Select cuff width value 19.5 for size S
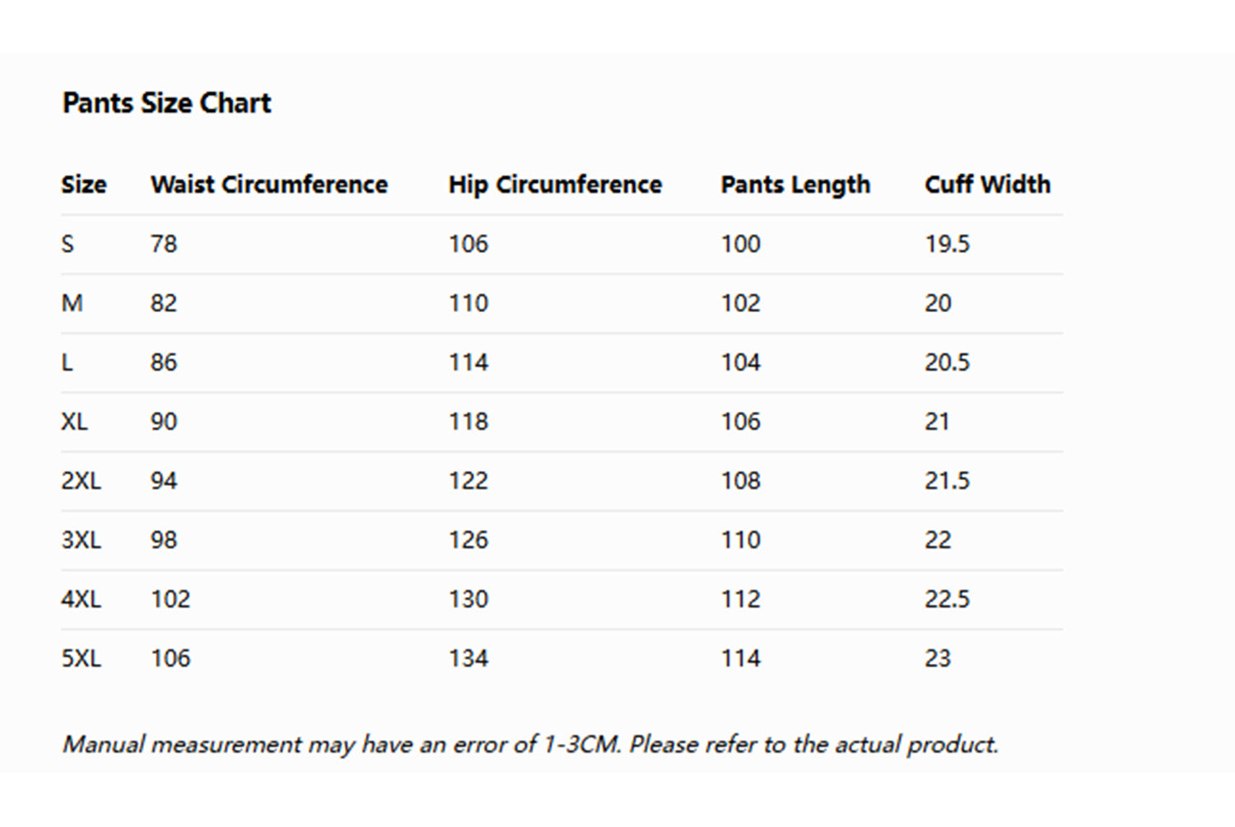The image size is (1235, 827). point(947,244)
